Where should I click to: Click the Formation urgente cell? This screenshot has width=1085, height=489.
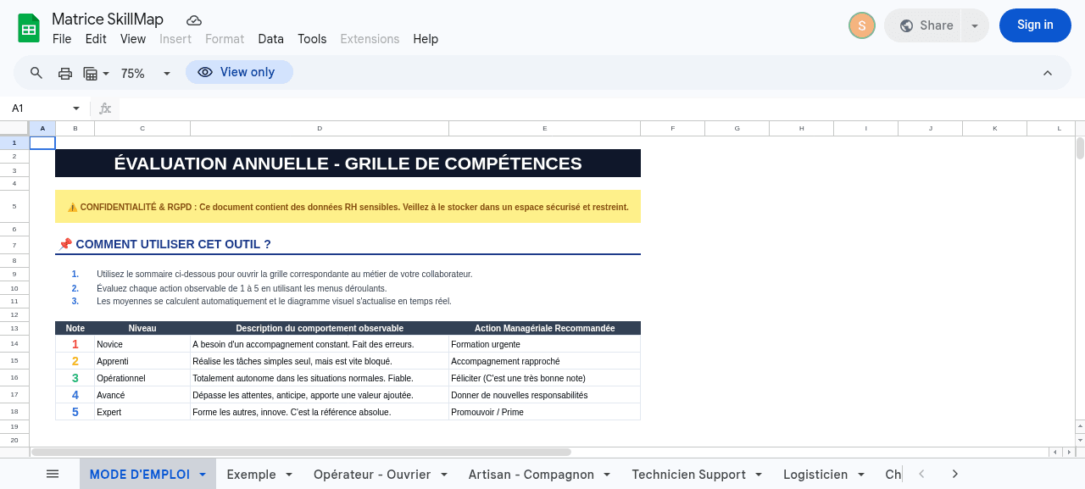coord(545,344)
